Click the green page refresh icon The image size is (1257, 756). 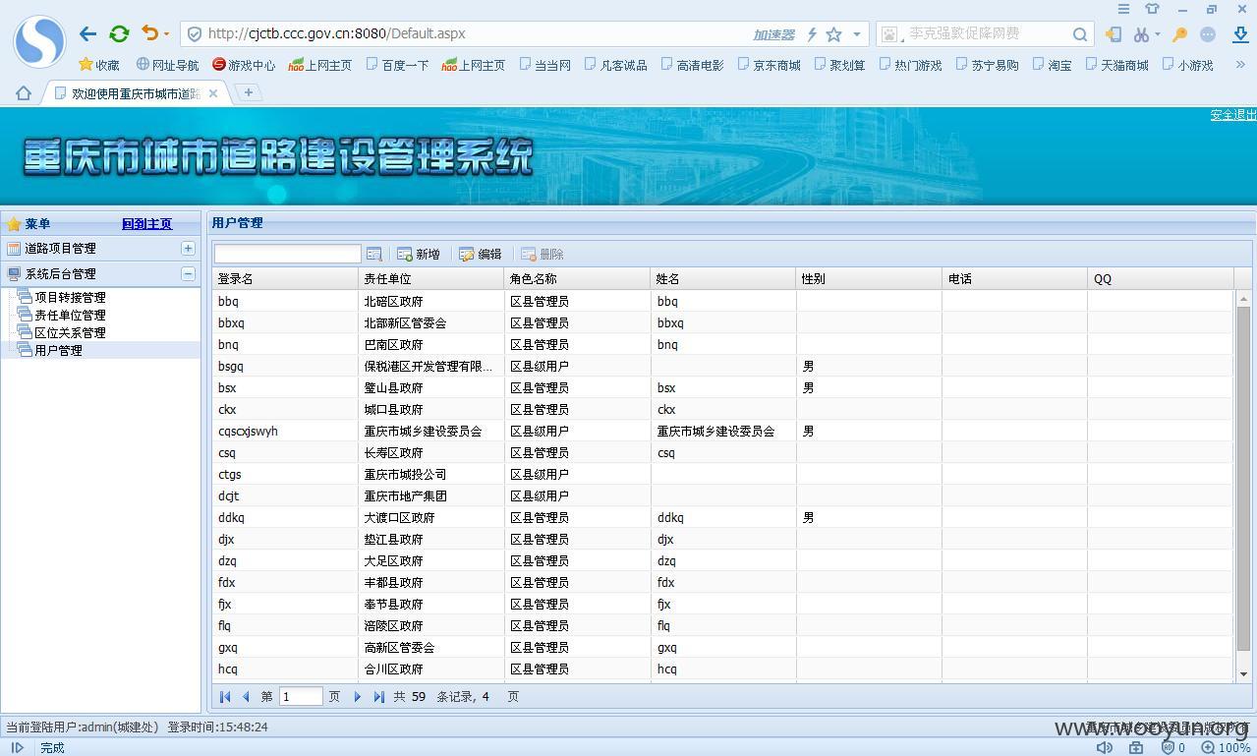119,33
